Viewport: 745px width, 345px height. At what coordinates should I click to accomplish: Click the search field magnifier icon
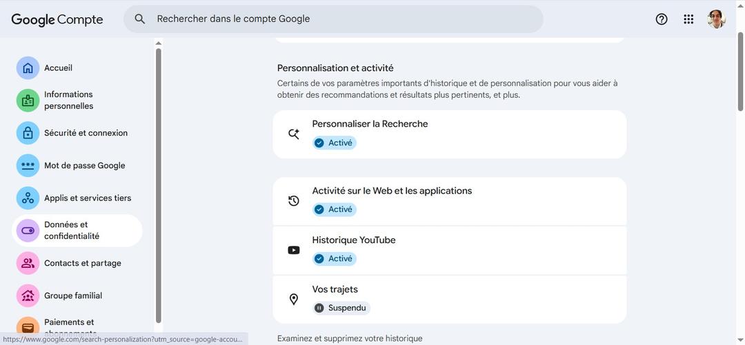pyautogui.click(x=140, y=19)
